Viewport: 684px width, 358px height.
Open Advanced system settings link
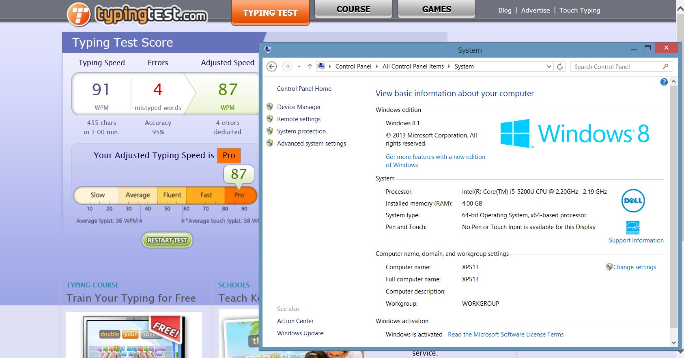[x=312, y=144]
